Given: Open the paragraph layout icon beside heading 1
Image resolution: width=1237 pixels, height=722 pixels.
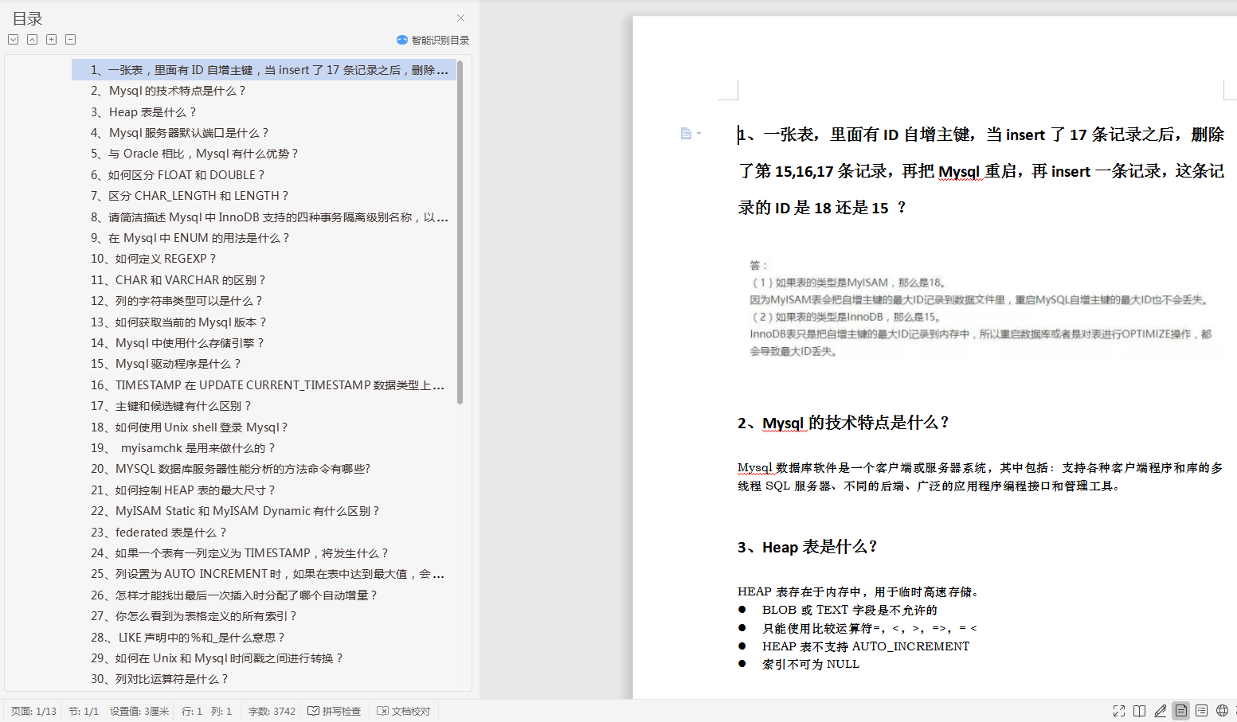Looking at the screenshot, I should click(x=691, y=134).
